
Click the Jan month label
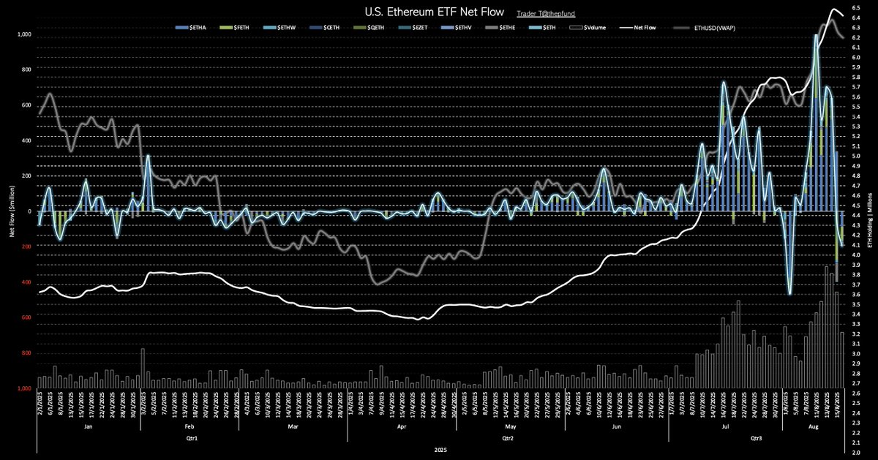pos(88,426)
